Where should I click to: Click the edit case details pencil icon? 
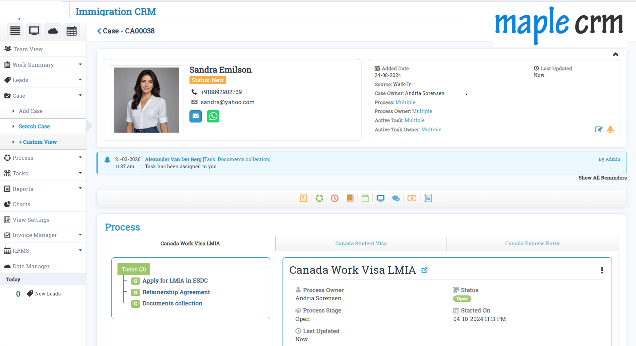599,129
